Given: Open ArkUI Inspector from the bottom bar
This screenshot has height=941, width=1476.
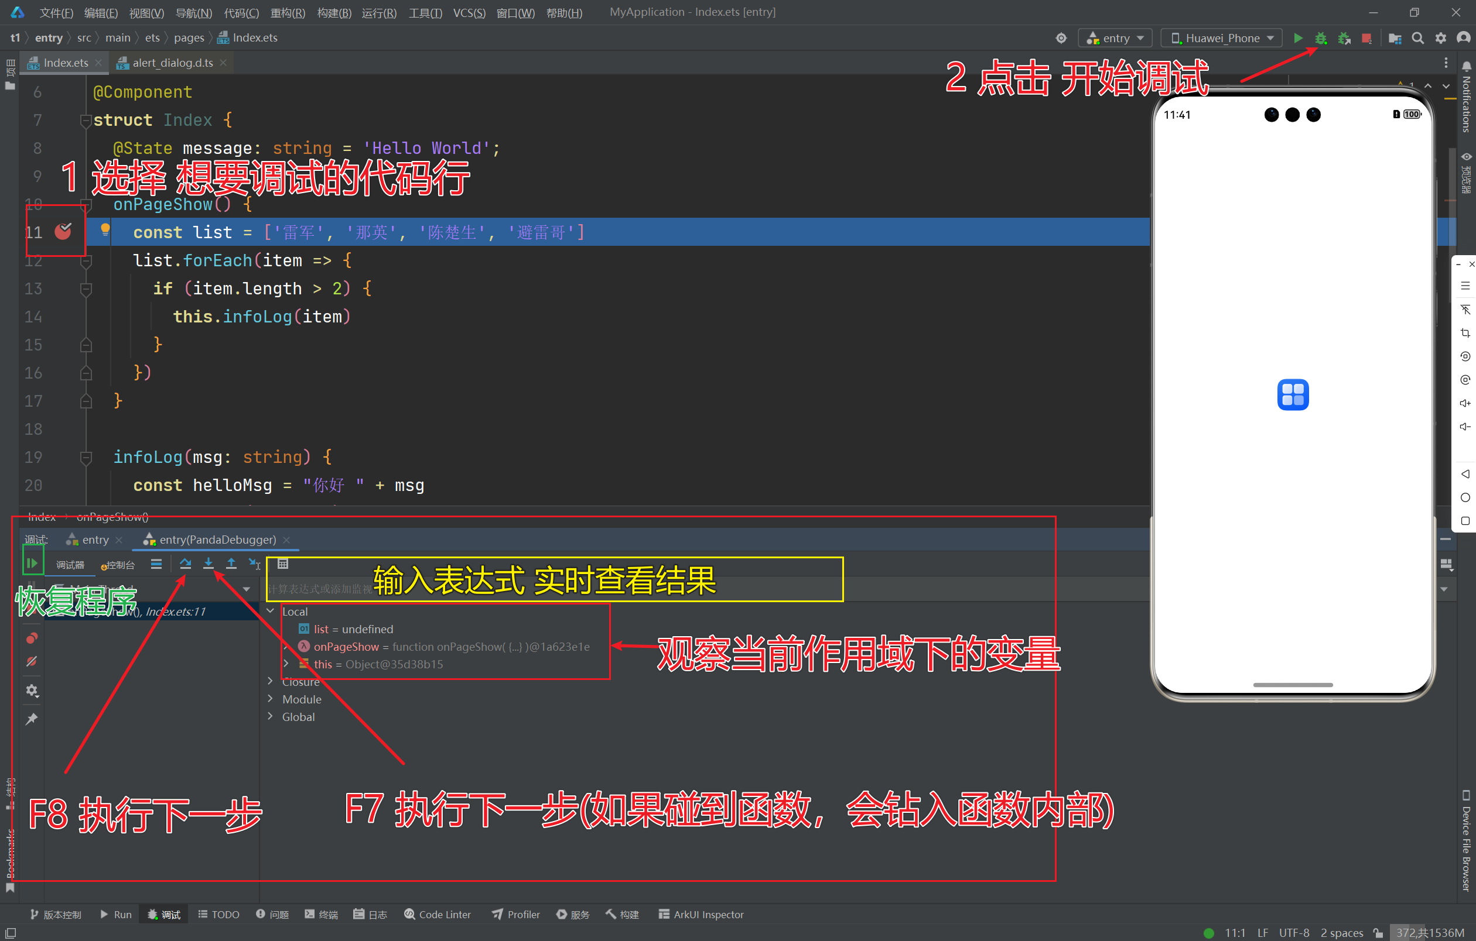Looking at the screenshot, I should (x=701, y=914).
